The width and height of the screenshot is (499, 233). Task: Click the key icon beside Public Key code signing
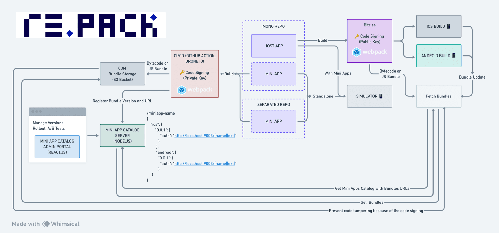[357, 36]
